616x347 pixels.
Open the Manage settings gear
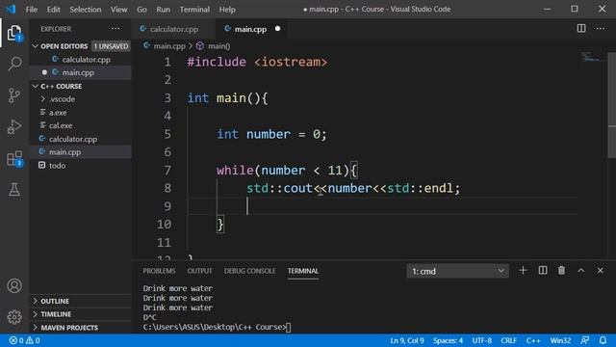click(x=14, y=317)
